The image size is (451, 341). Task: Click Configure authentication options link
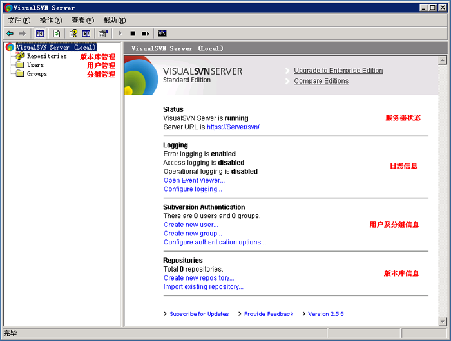click(x=215, y=242)
